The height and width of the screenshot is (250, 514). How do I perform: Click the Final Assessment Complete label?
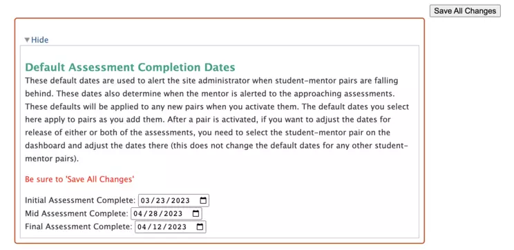click(79, 227)
